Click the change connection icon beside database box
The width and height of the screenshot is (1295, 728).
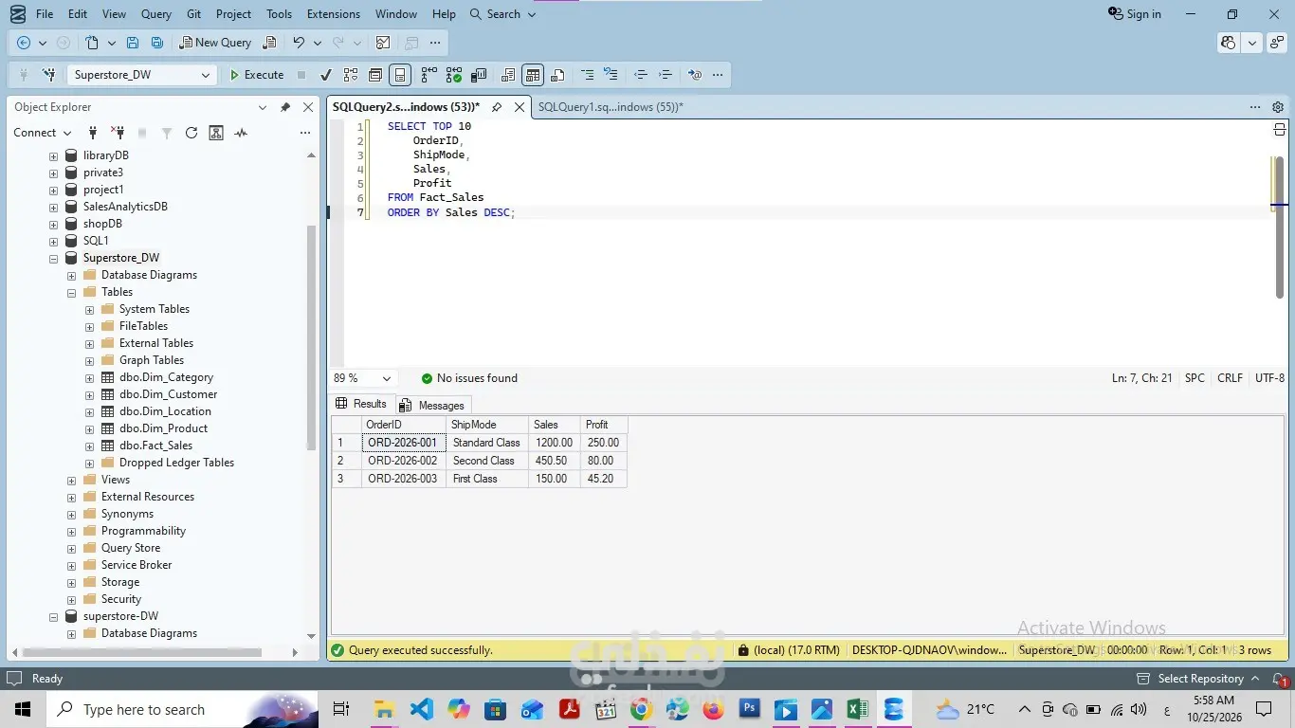(x=50, y=75)
